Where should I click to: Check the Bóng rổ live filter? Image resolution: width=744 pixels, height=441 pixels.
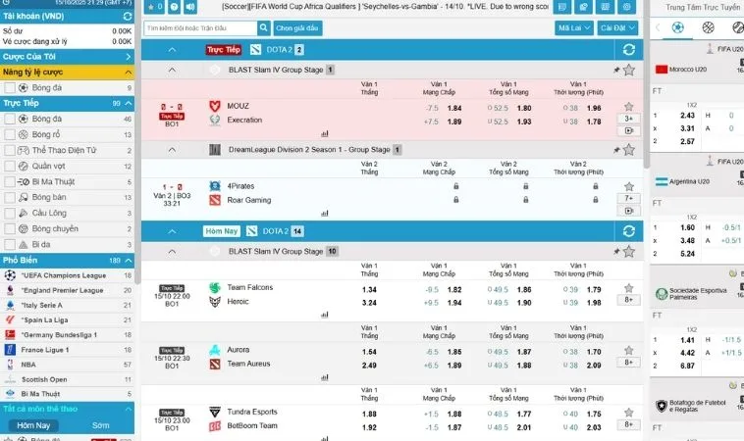[10, 134]
